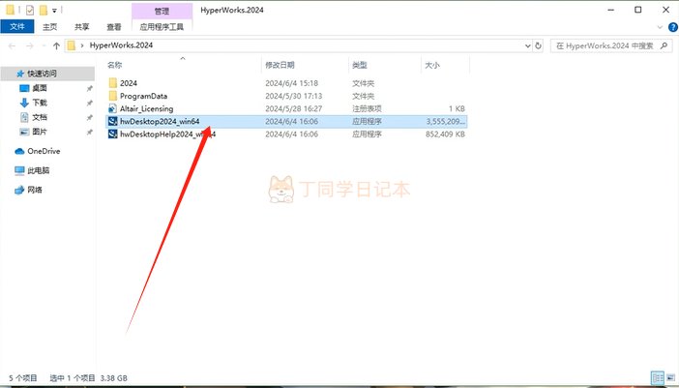
Task: Open the 文件 ribbon tab
Action: coord(16,27)
